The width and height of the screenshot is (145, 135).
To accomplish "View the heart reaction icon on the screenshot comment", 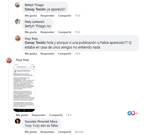I will click(x=133, y=113).
